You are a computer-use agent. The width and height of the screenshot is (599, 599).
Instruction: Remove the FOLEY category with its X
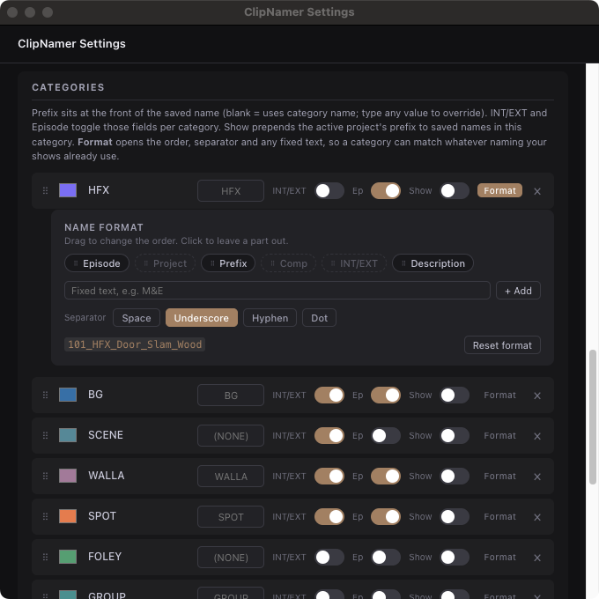(537, 558)
